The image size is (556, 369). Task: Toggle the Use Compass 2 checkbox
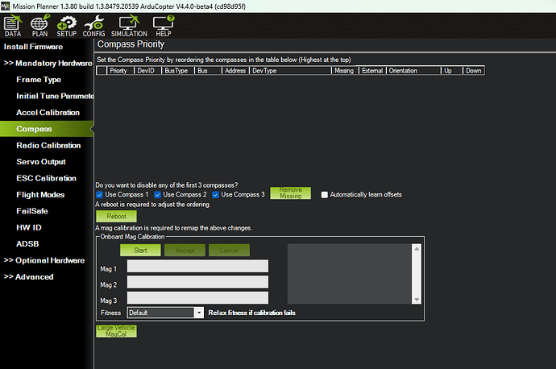pos(157,195)
